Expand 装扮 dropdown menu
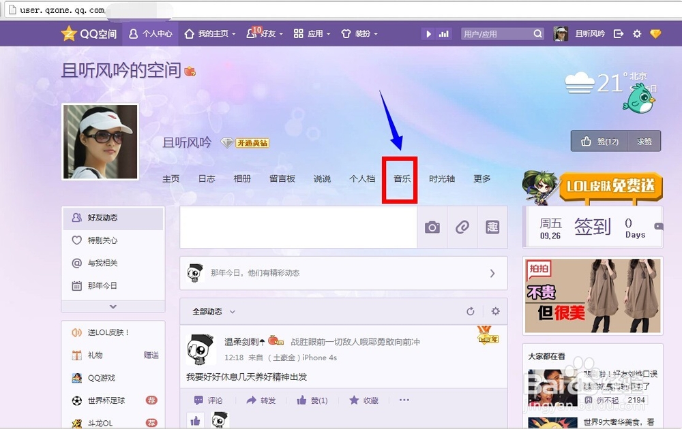The height and width of the screenshot is (429, 682). tap(359, 33)
